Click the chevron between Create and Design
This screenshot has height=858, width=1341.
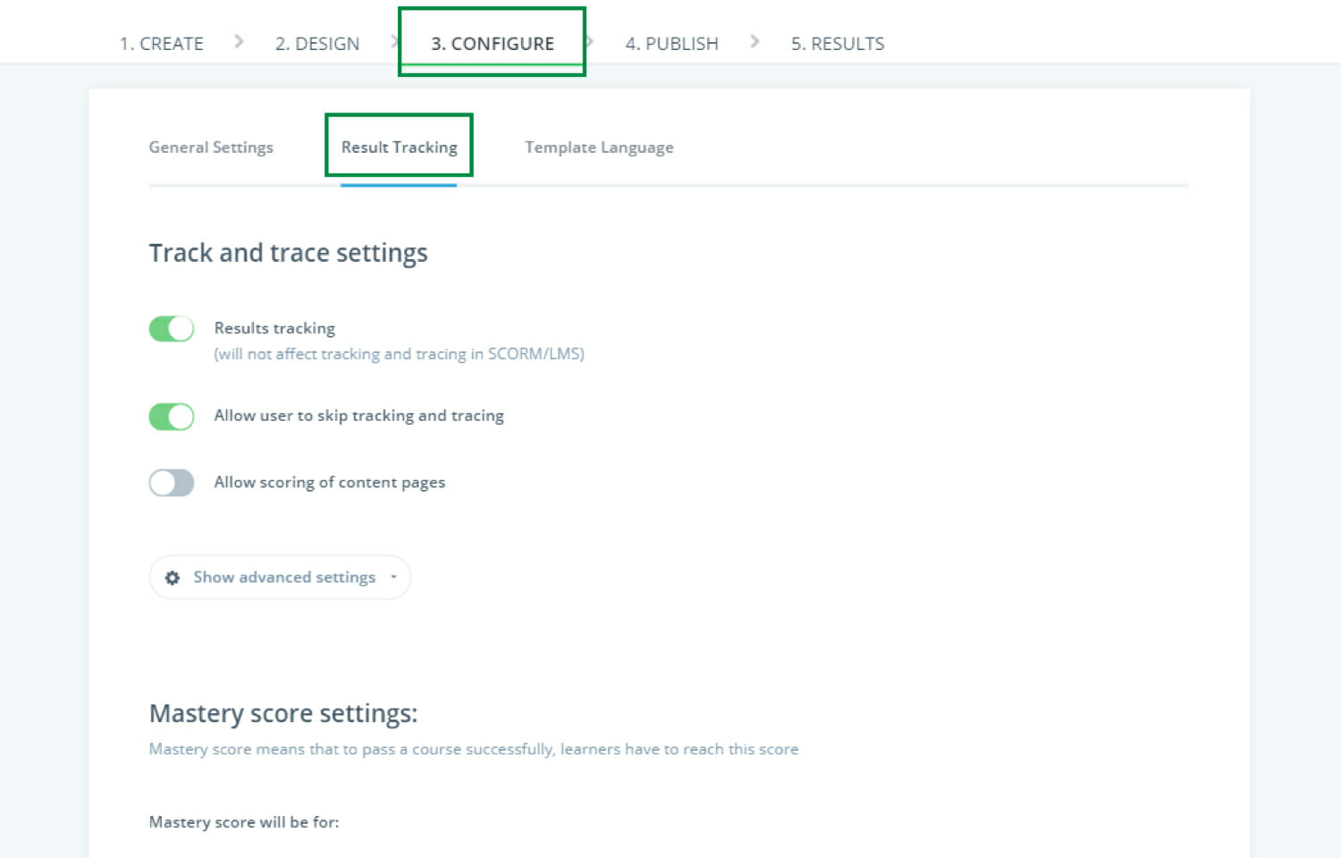coord(239,41)
